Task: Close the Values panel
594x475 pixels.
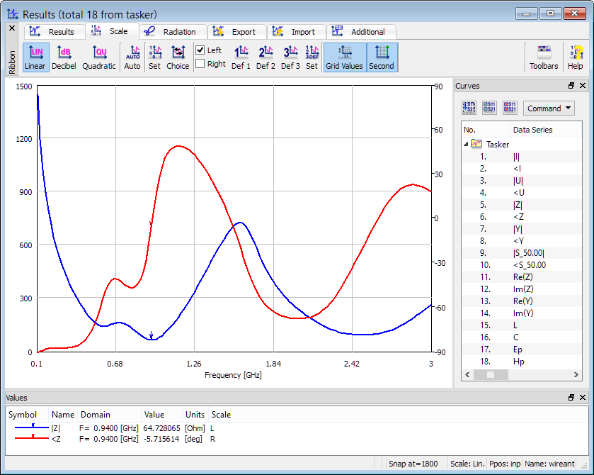Action: click(x=583, y=398)
